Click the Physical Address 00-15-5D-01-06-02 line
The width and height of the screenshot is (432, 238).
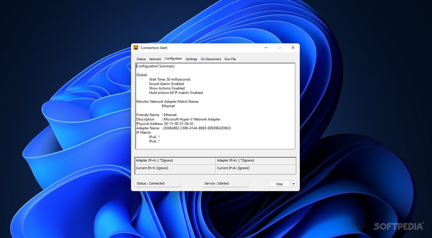coord(165,124)
